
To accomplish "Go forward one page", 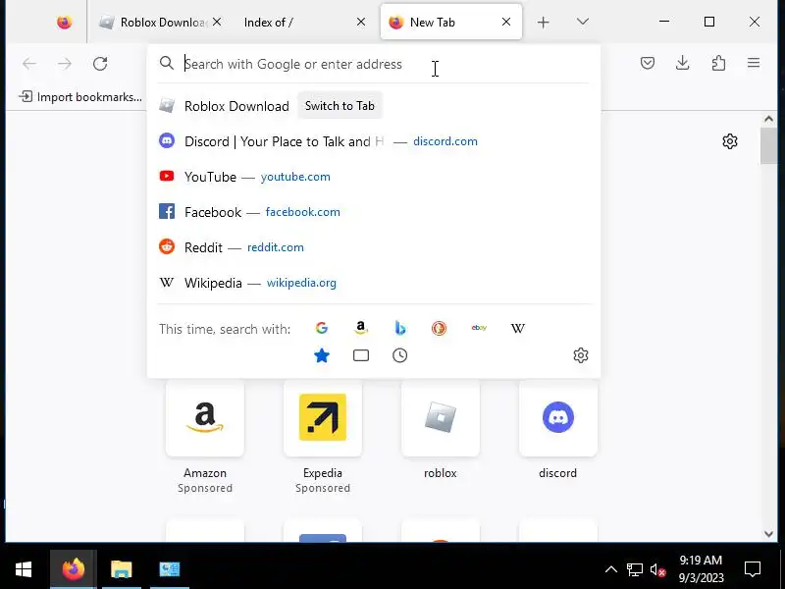I will pos(65,64).
